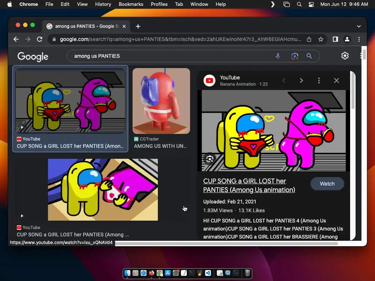Open Google quick settings gear
Screen dimensions: 375x281
[345, 56]
